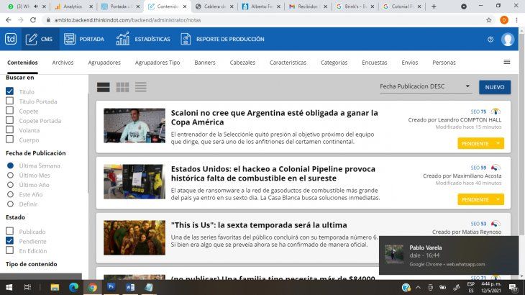Click the help question mark icon

click(x=490, y=40)
